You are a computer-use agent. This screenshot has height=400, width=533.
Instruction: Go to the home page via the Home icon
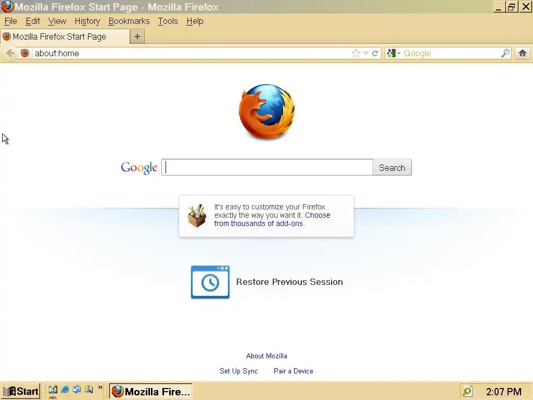tap(523, 53)
